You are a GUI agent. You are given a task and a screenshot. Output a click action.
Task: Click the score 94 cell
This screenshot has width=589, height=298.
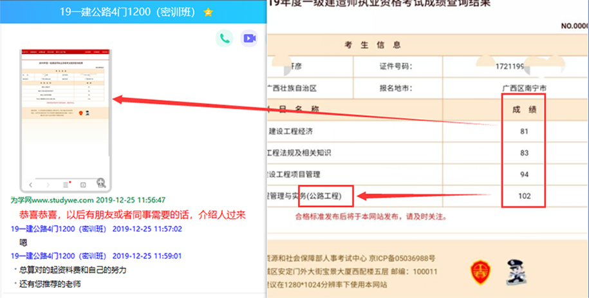525,174
